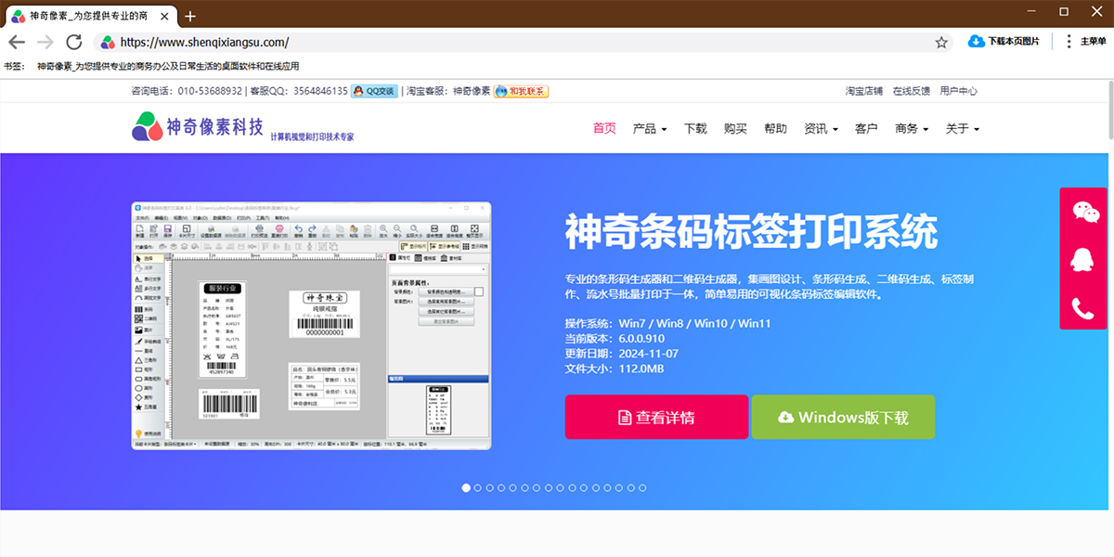
Task: Expand the 产品 dropdown menu
Action: pyautogui.click(x=649, y=128)
